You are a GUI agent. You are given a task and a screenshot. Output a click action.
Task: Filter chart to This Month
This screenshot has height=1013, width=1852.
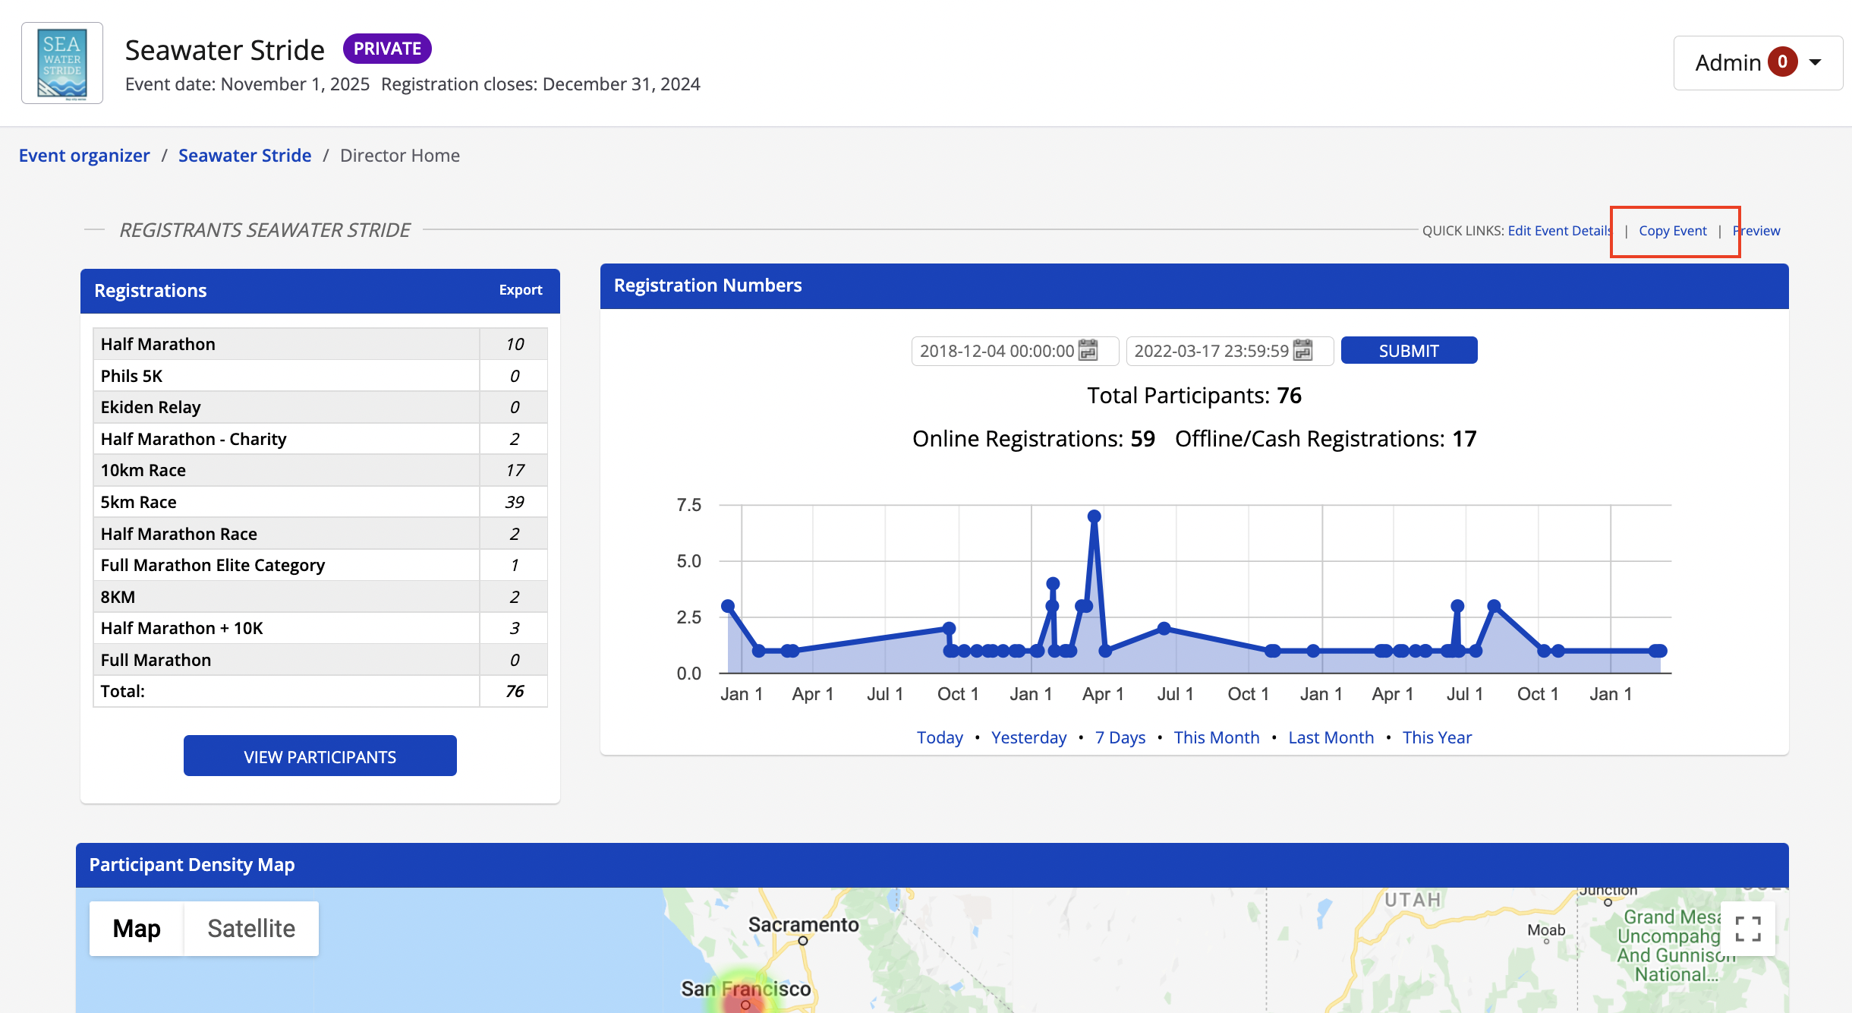point(1216,737)
